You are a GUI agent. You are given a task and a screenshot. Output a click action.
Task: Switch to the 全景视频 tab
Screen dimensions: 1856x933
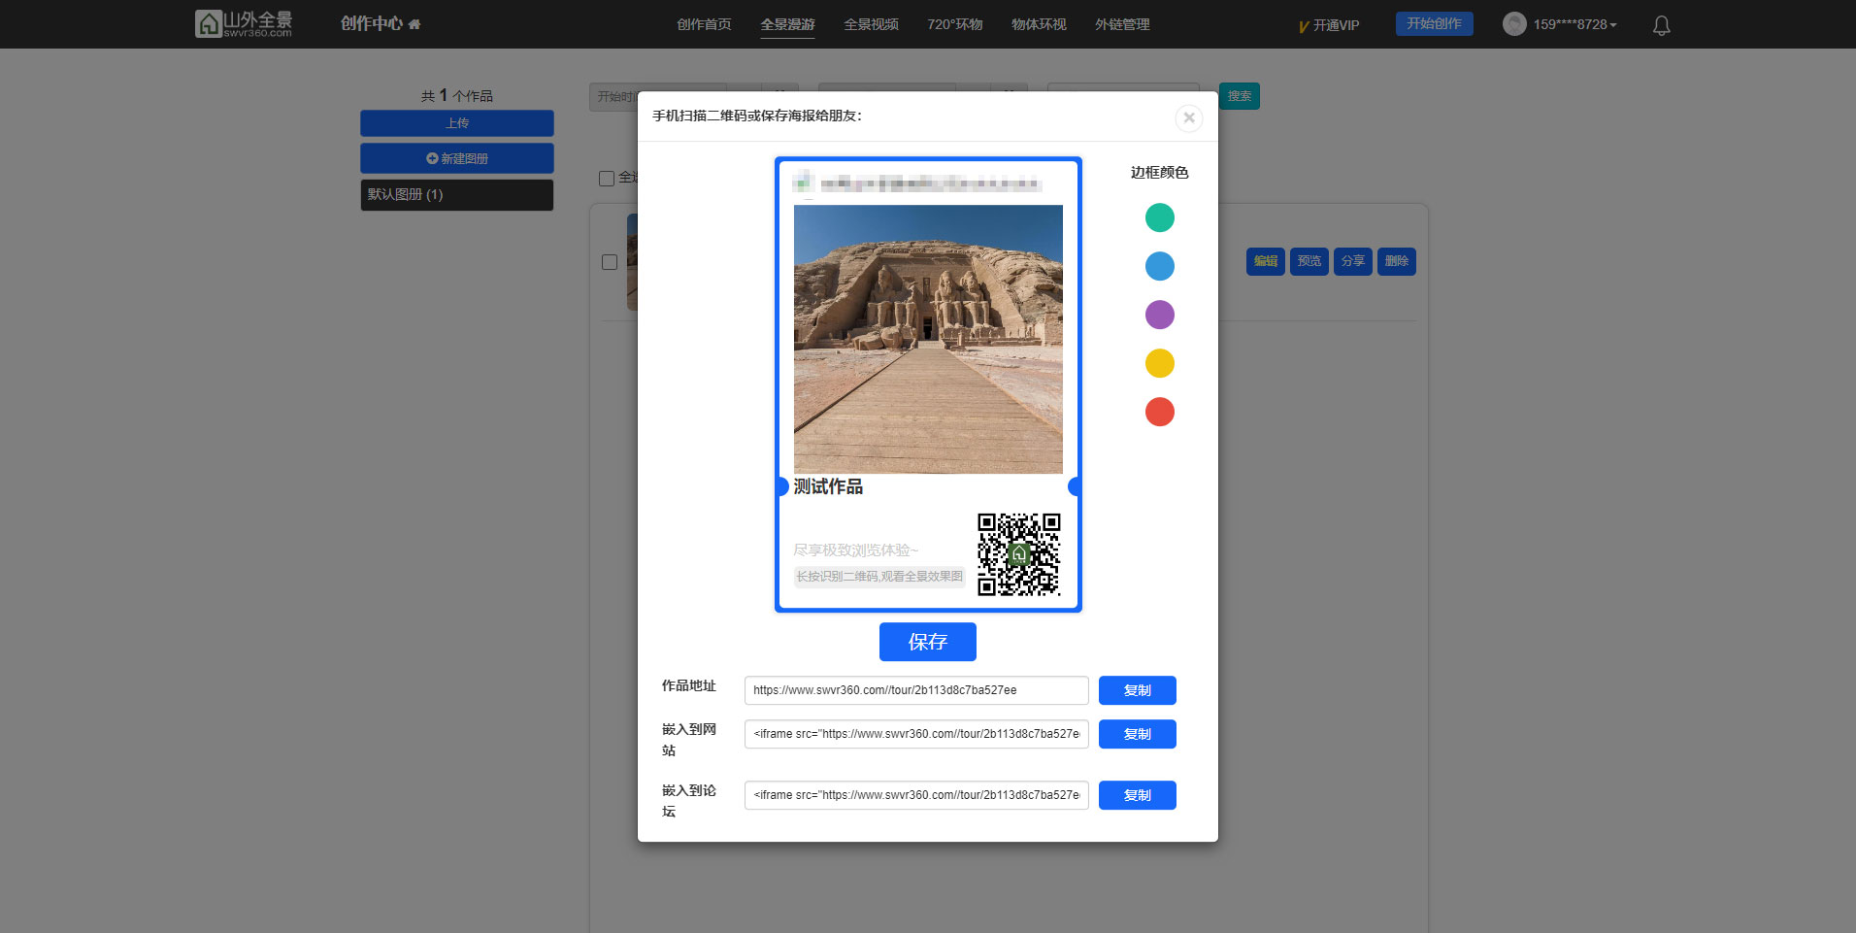pos(871,24)
